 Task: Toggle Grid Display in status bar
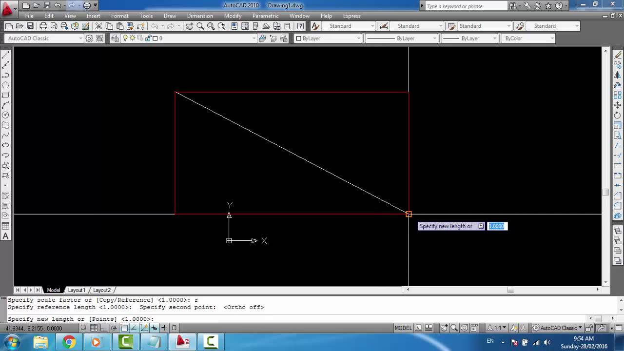click(x=94, y=328)
